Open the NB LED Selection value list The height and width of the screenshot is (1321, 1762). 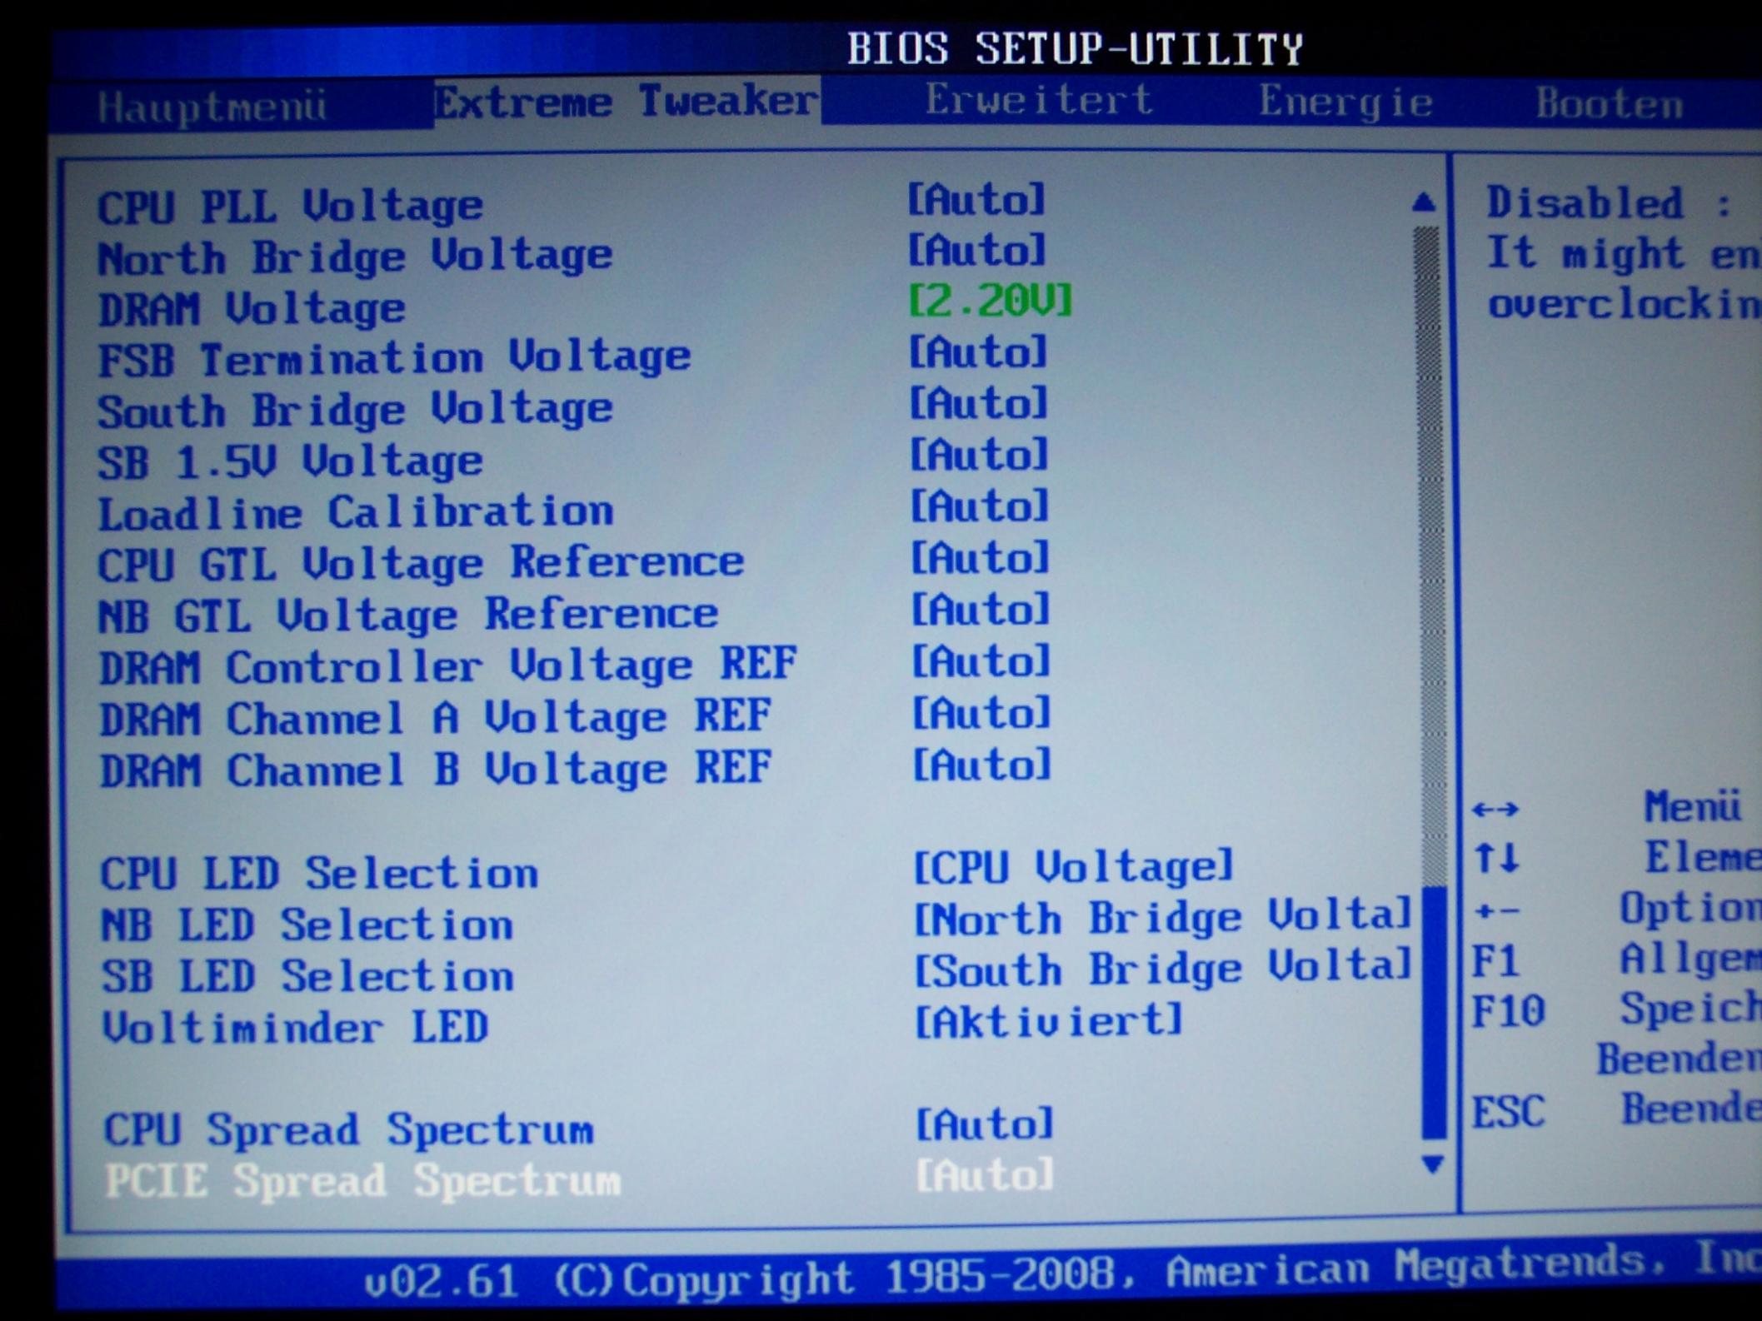[x=1162, y=918]
